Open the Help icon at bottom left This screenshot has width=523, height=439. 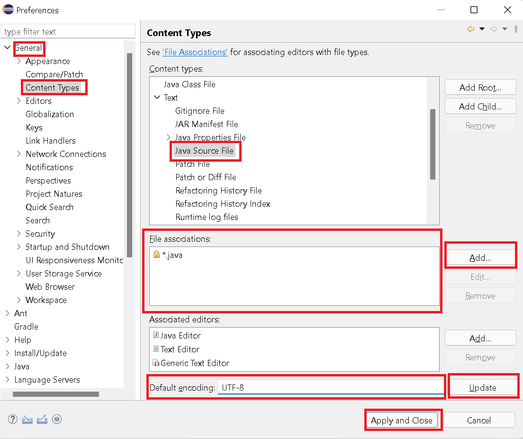pyautogui.click(x=13, y=419)
